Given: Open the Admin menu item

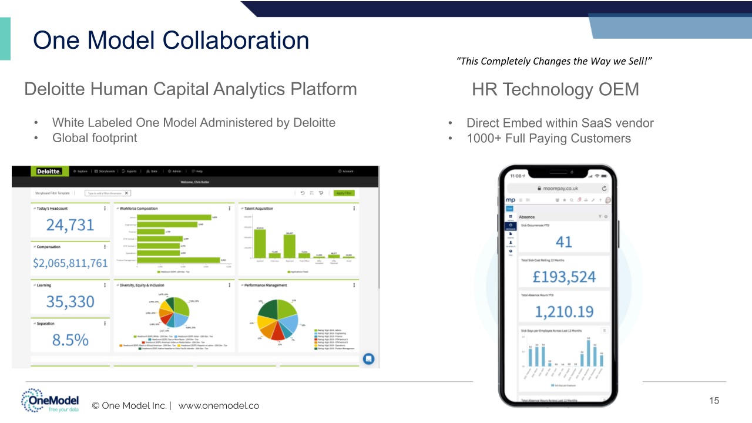Looking at the screenshot, I should 174,172.
